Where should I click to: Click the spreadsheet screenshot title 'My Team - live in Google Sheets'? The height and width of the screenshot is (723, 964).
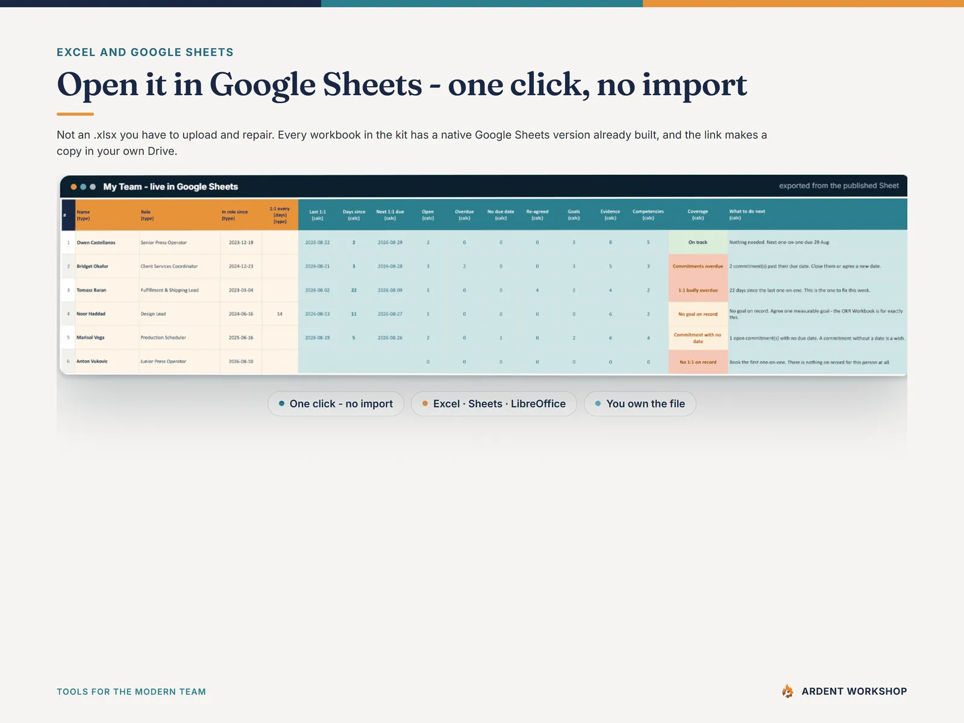click(171, 187)
